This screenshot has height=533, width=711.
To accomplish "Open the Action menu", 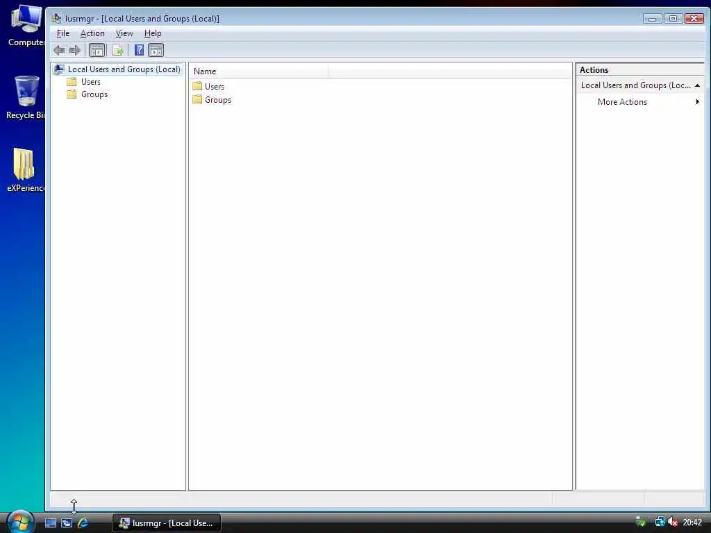I will (x=92, y=33).
